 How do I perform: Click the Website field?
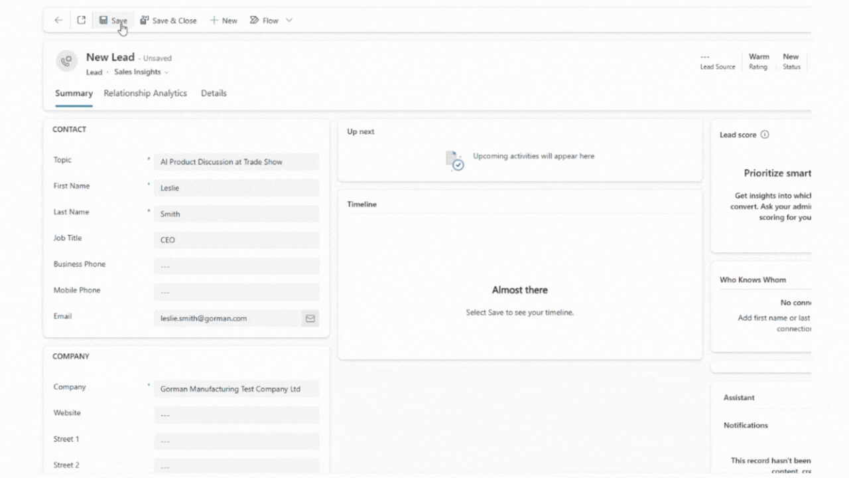[237, 415]
